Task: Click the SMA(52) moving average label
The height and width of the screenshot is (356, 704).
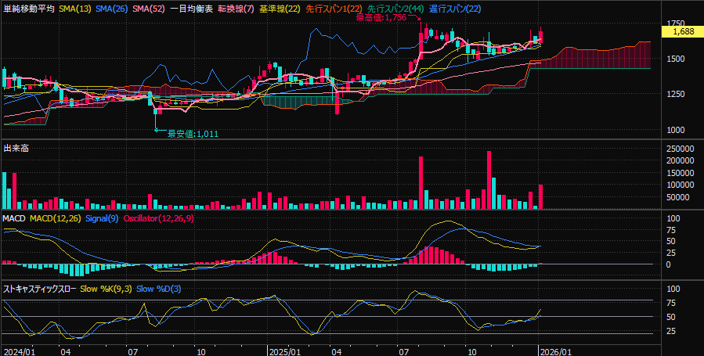Action: (149, 7)
